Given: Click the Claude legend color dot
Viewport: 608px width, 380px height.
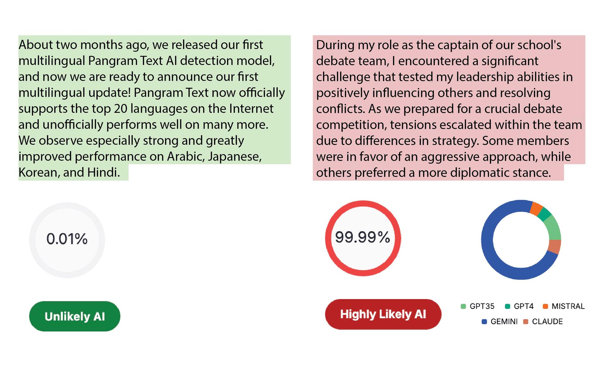Looking at the screenshot, I should [526, 322].
